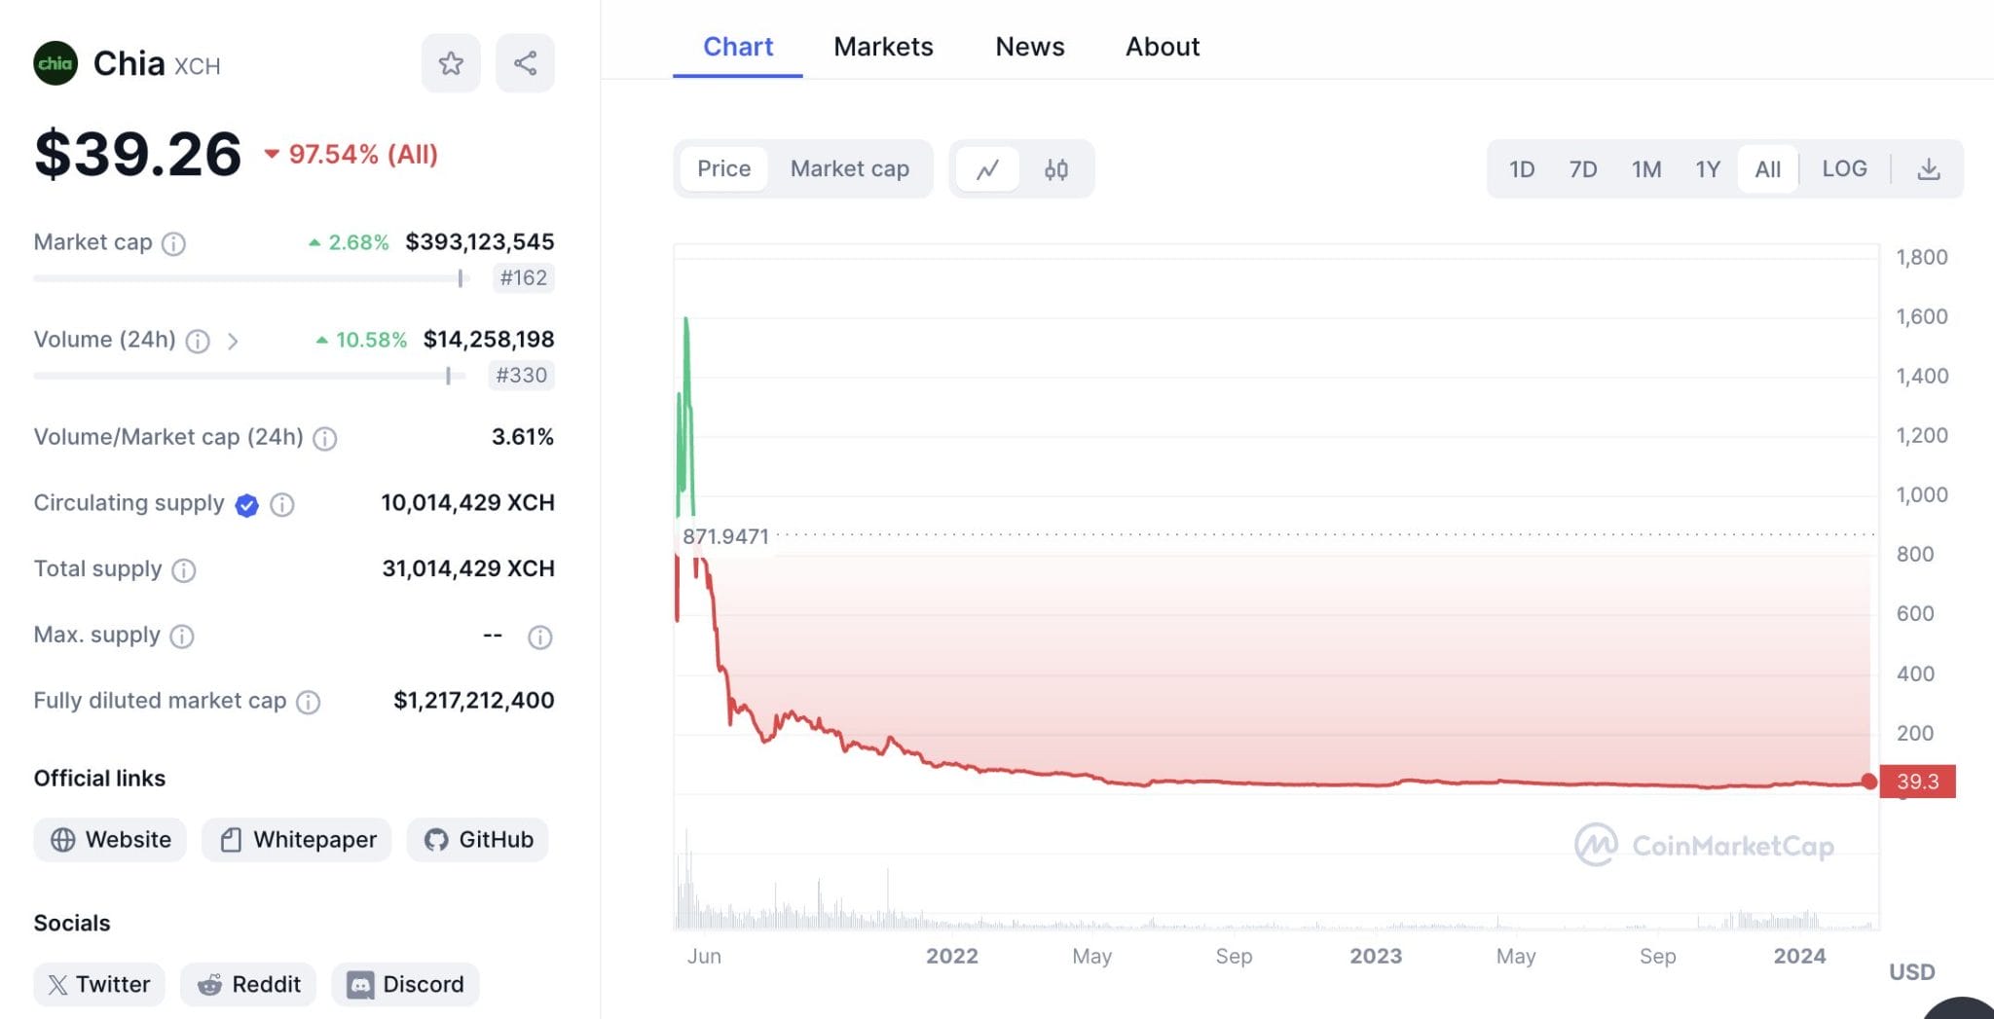
Task: Click Fully diluted market cap info icon
Action: coord(308,702)
